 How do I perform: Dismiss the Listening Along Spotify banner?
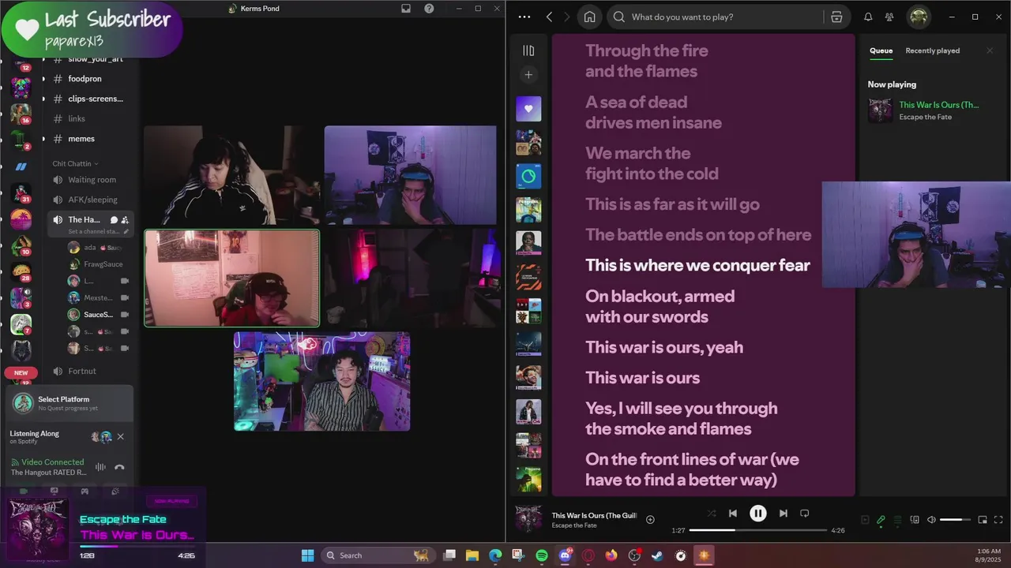pyautogui.click(x=120, y=436)
